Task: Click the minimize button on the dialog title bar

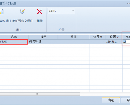Action: tap(128, 4)
